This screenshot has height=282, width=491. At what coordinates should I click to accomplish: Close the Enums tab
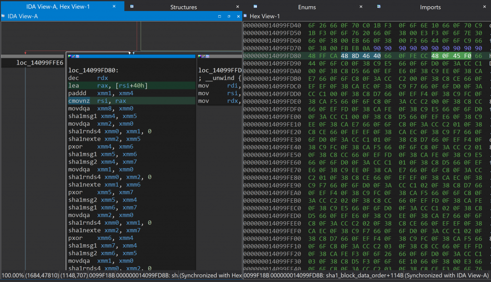click(x=361, y=7)
